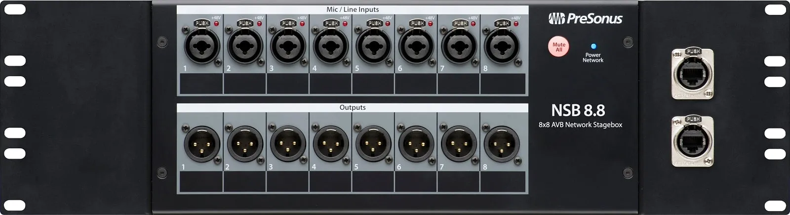Screen dimensions: 790x215
Task: Click the +48V LED on input 8
Action: point(516,23)
